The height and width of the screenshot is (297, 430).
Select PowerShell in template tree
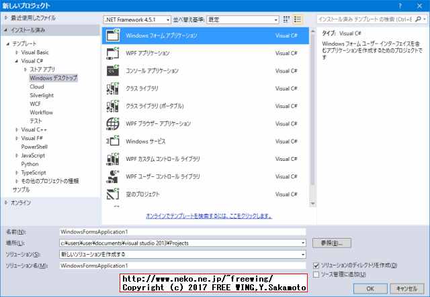[x=34, y=147]
